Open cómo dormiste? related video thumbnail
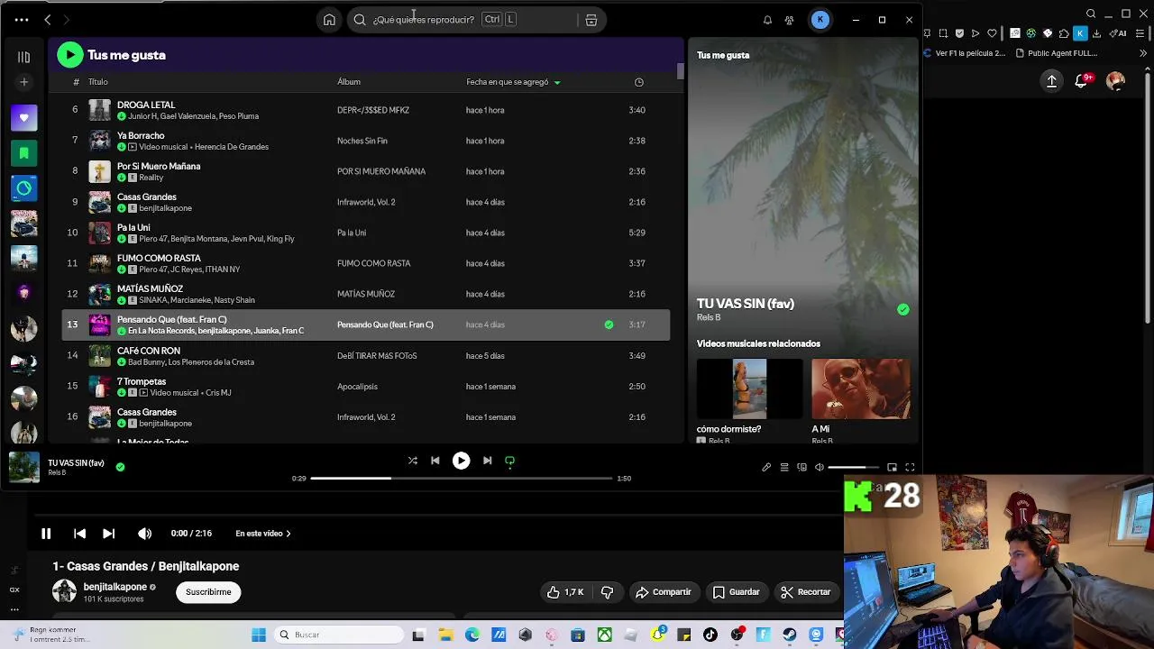This screenshot has width=1154, height=649. coord(749,389)
